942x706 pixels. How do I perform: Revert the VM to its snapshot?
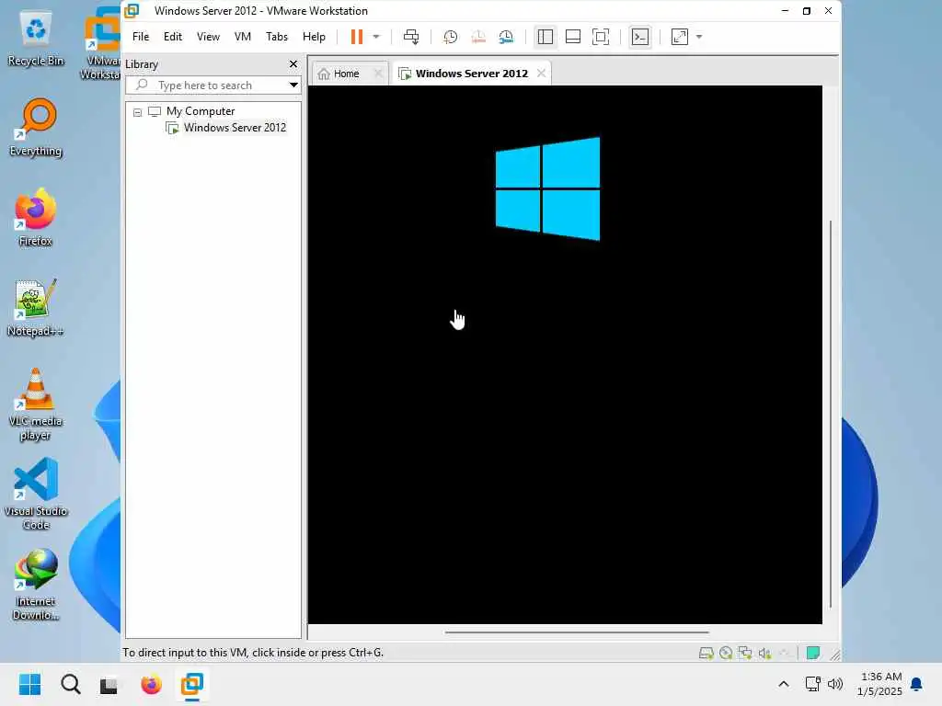click(478, 37)
